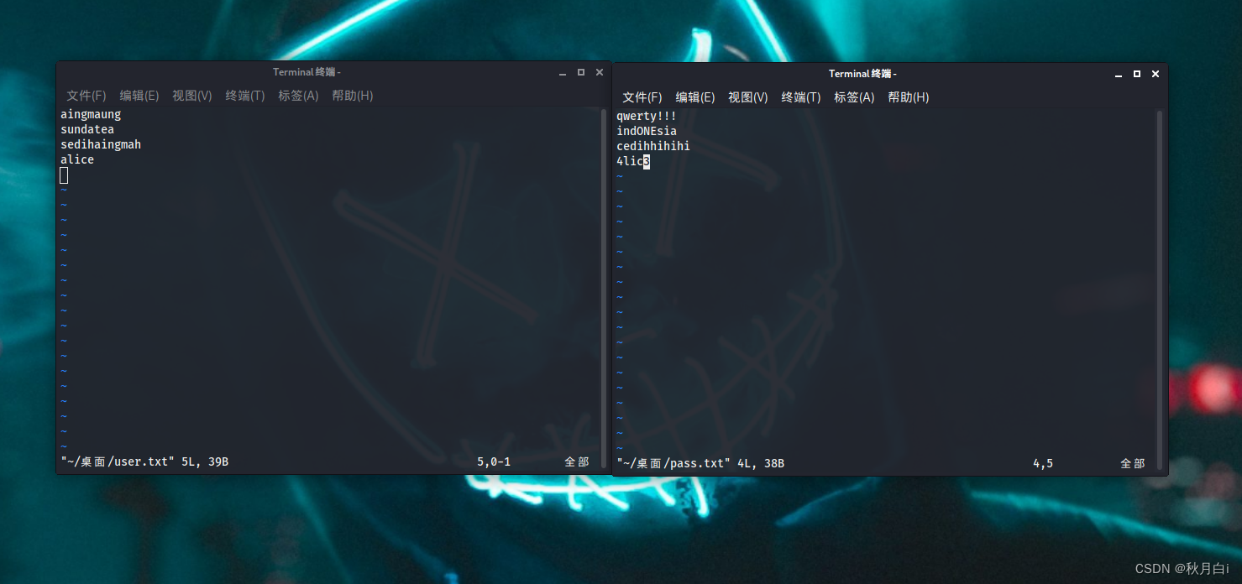Open the 终端(T) menu in the left terminal
Screen dimensions: 1242x584
[x=244, y=95]
